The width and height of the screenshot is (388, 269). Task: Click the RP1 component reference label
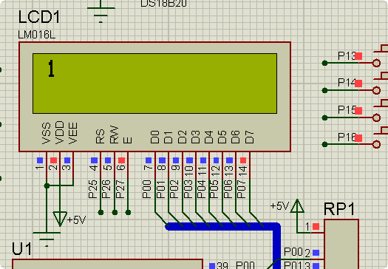pyautogui.click(x=339, y=209)
